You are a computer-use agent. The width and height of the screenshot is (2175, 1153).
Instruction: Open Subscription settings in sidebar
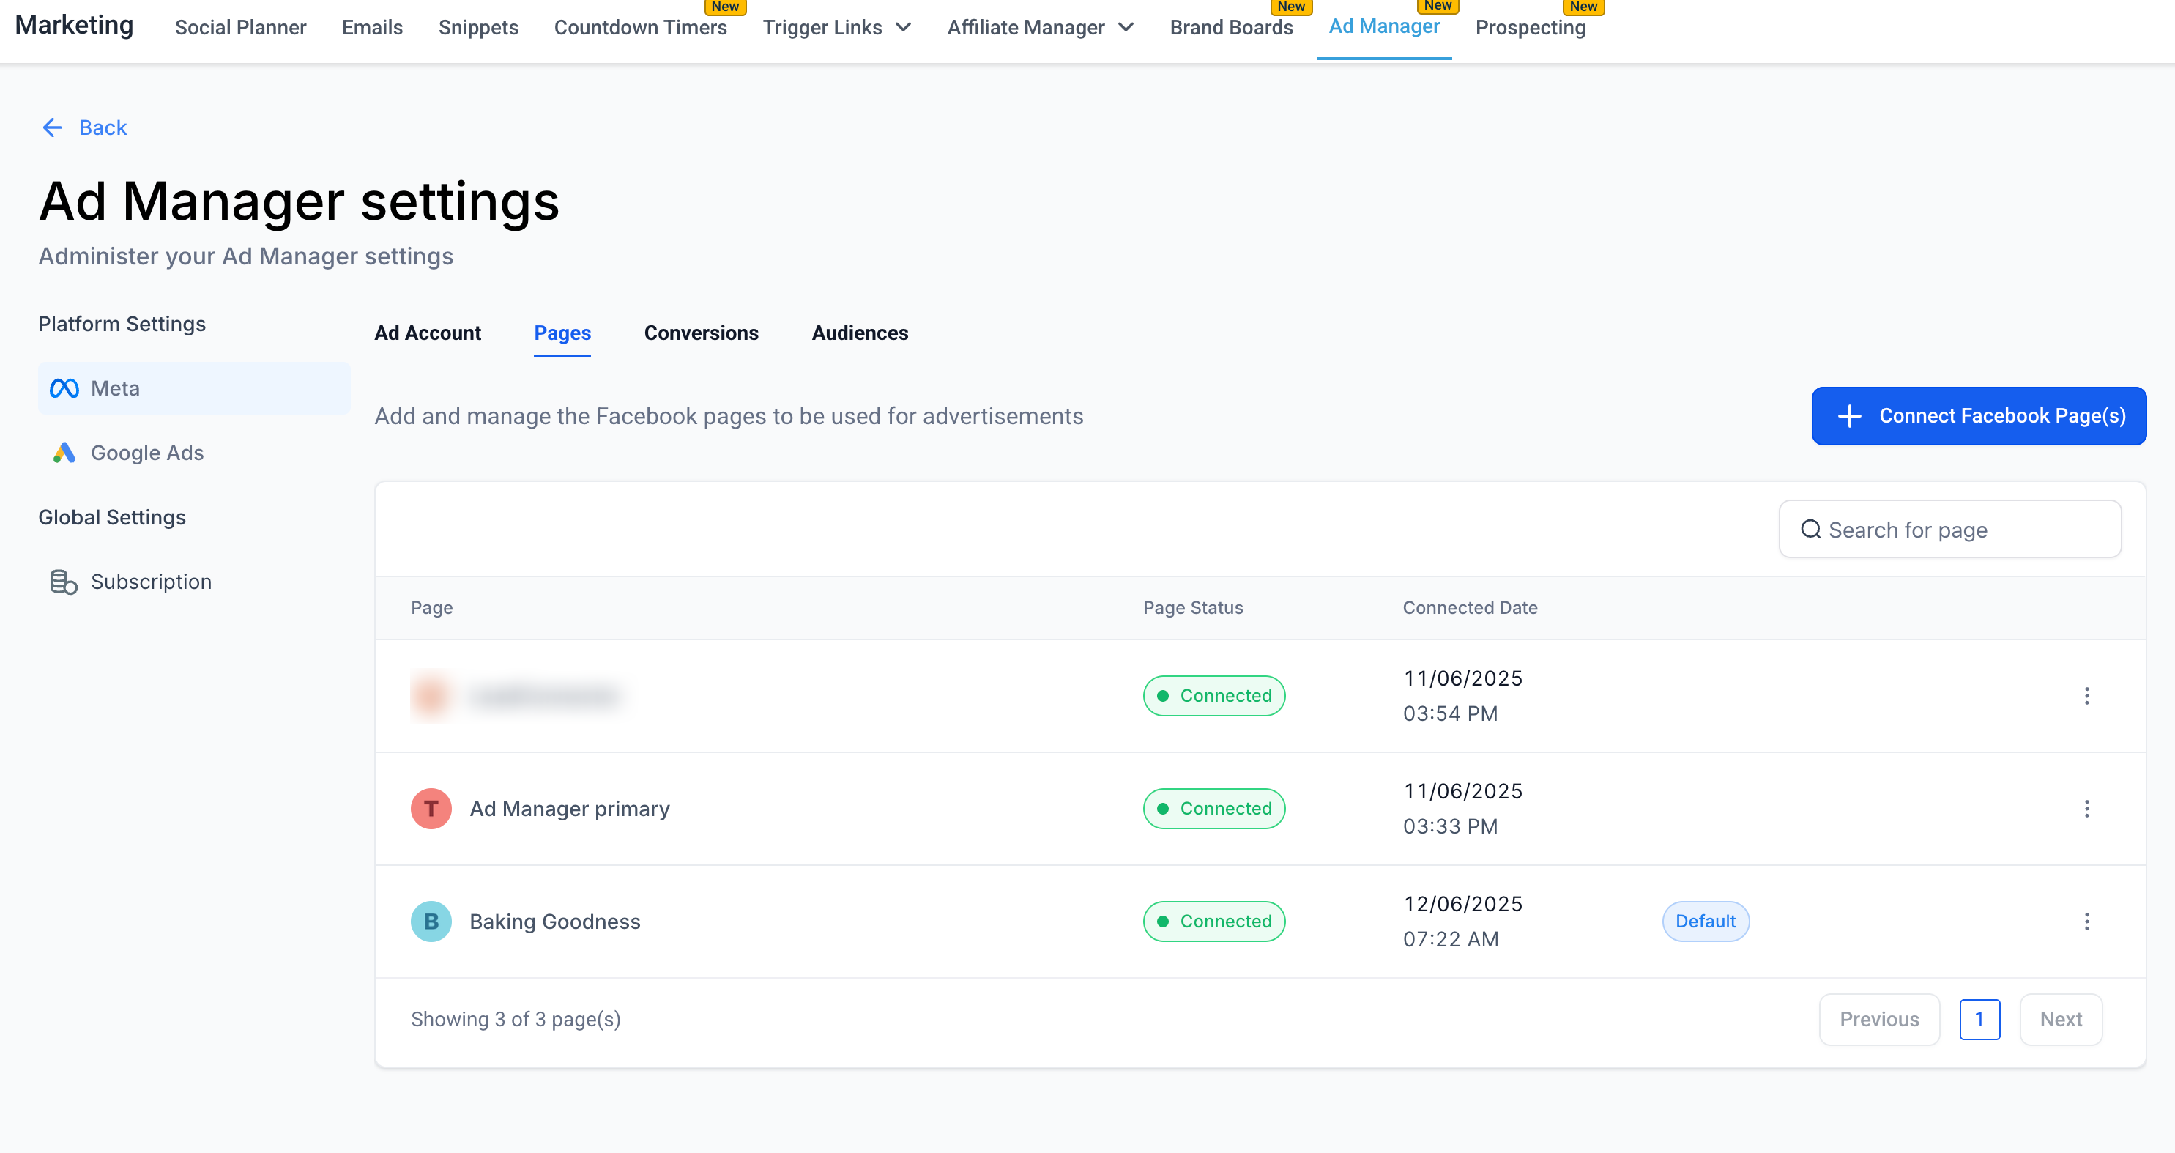[x=150, y=582]
